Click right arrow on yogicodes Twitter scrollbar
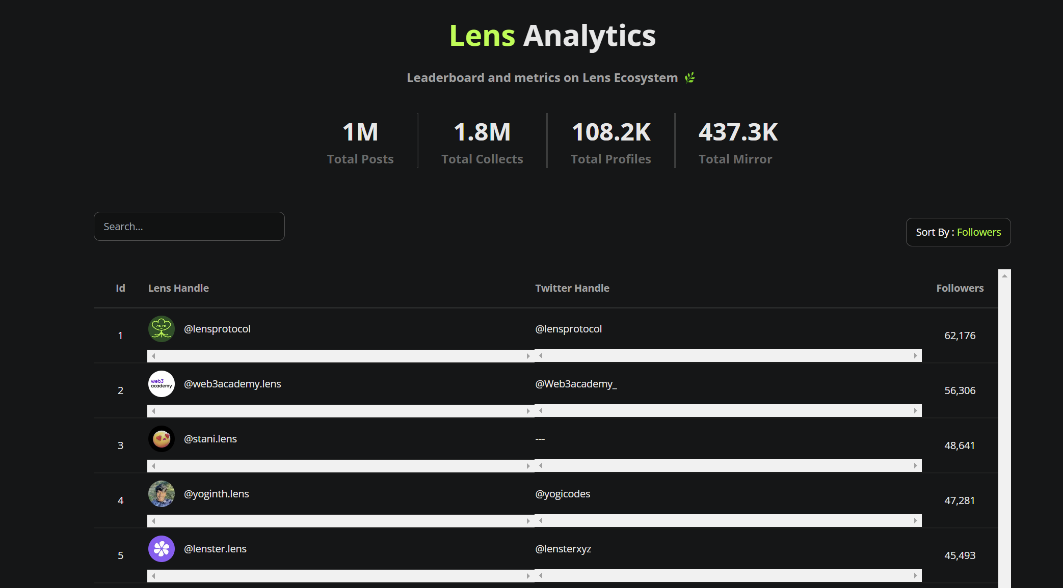The image size is (1063, 588). 916,521
